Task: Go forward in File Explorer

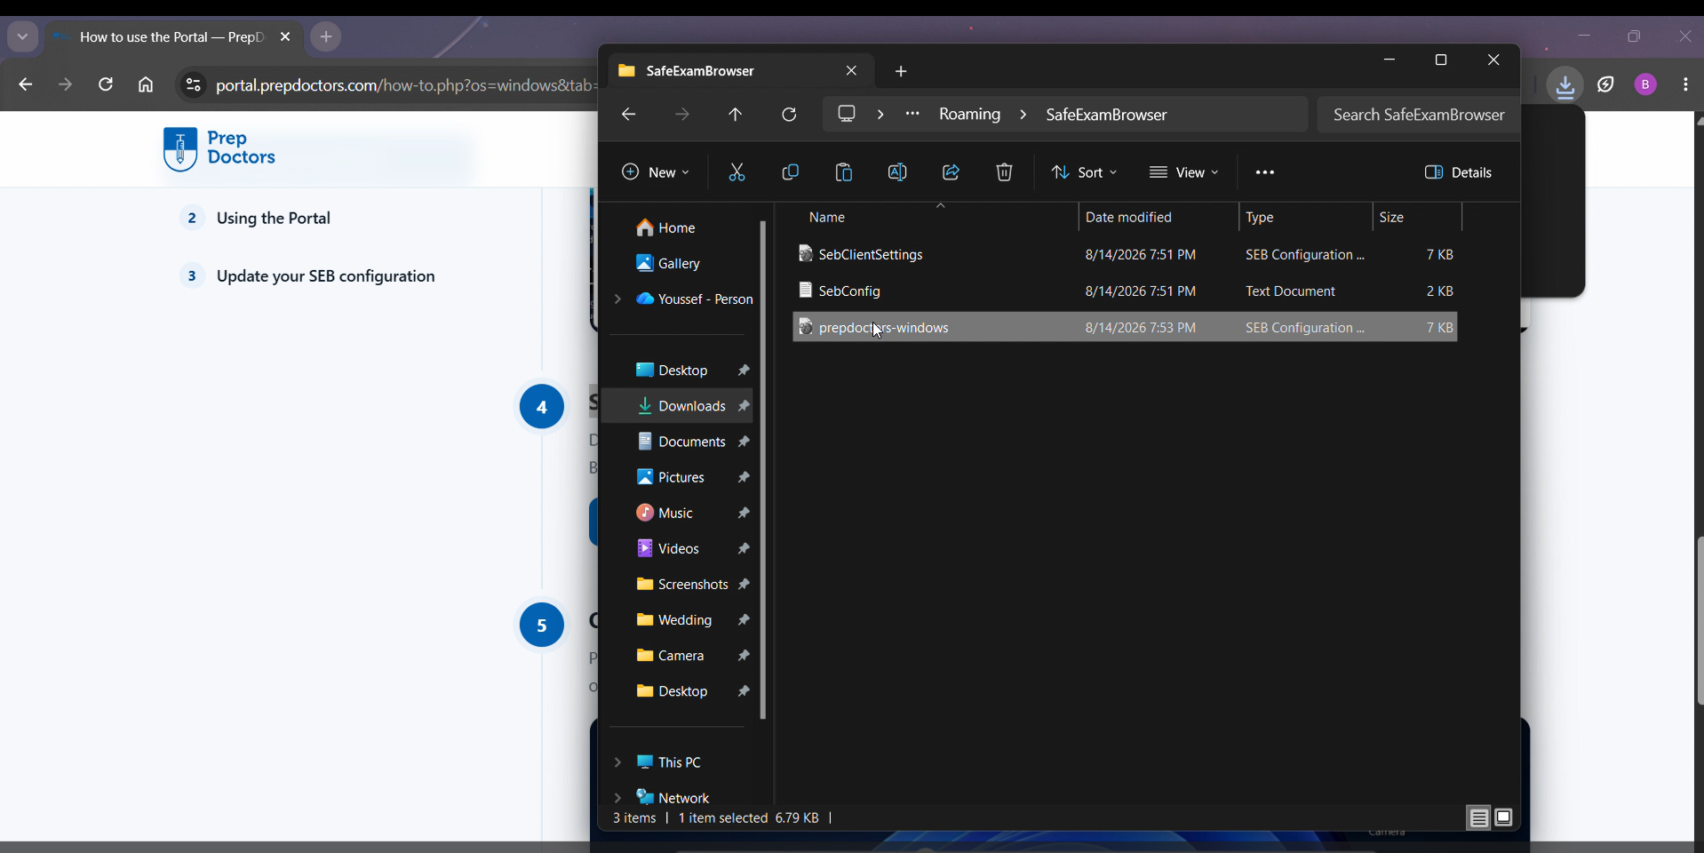Action: pyautogui.click(x=682, y=115)
